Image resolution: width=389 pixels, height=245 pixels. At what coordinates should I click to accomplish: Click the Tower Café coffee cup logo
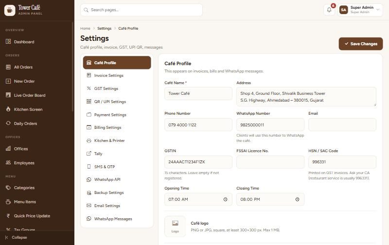[10, 10]
